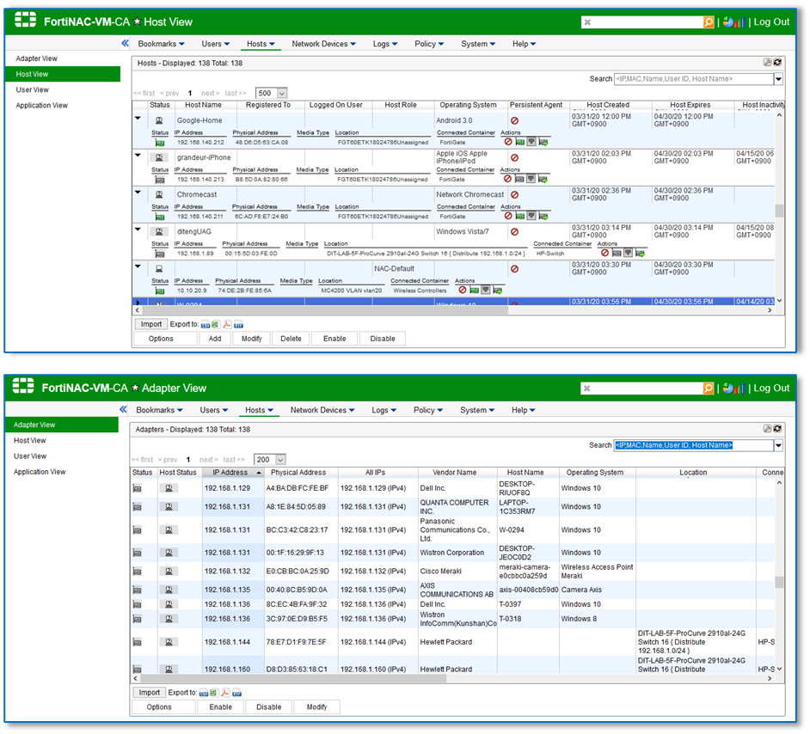The height and width of the screenshot is (734, 810).
Task: Open Hosts search options dropdown arrow
Action: point(778,79)
